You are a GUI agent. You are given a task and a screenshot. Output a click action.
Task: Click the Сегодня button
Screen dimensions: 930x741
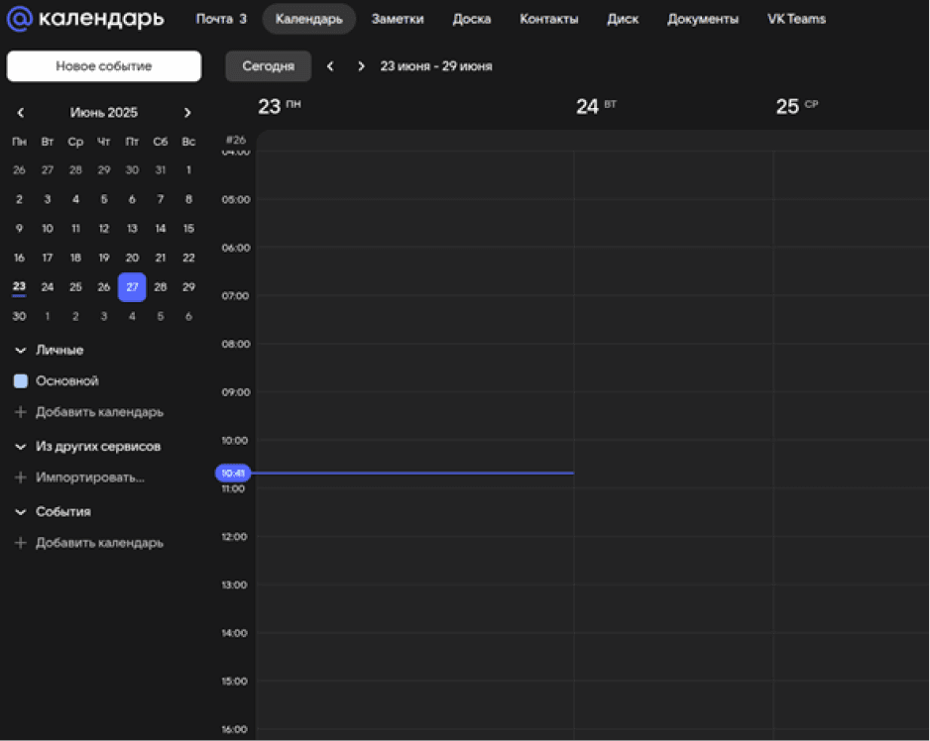pyautogui.click(x=268, y=66)
